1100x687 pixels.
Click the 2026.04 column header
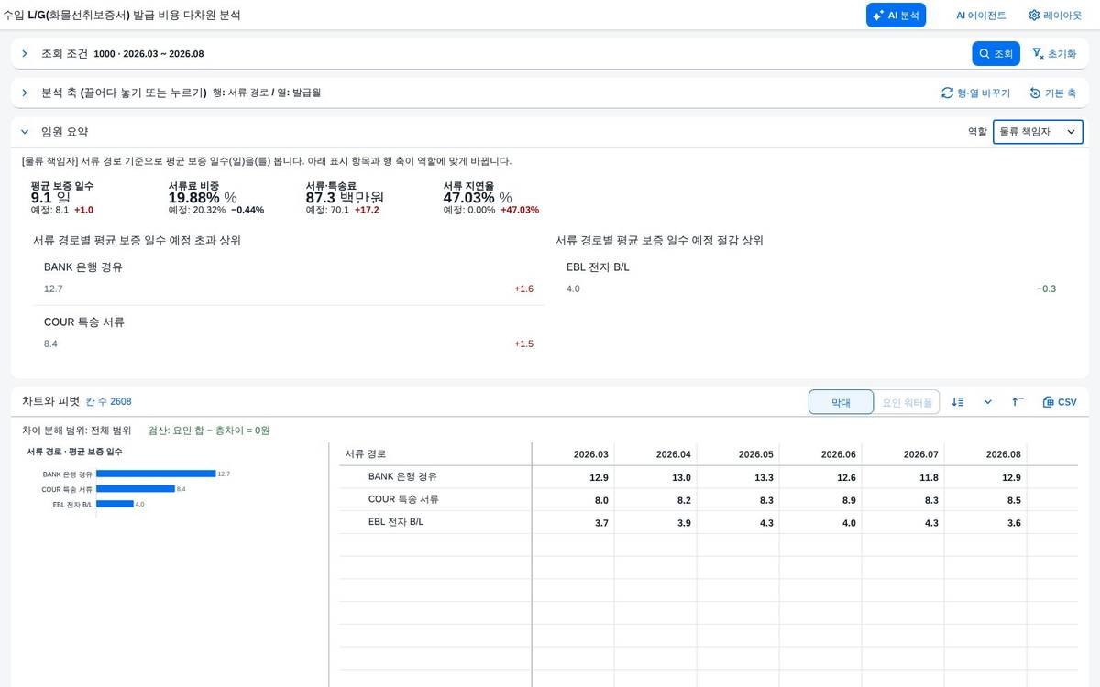tap(655, 453)
